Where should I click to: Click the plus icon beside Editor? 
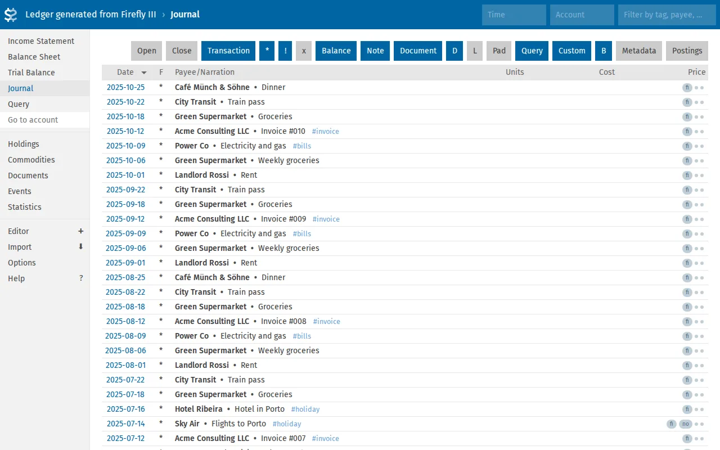click(81, 231)
